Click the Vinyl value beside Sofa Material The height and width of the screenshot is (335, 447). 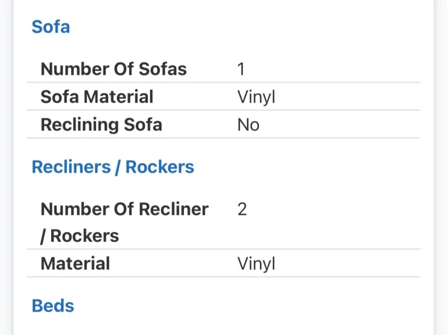click(256, 97)
